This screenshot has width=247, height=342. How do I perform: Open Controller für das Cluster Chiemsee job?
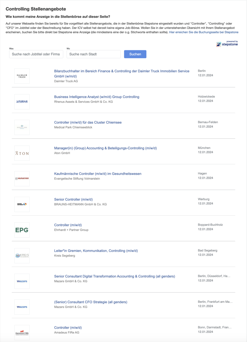coord(88,122)
